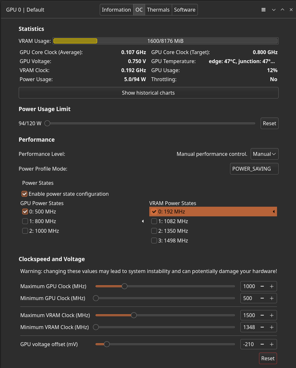Switch to the Thermals tab
296x368 pixels.
tap(158, 10)
